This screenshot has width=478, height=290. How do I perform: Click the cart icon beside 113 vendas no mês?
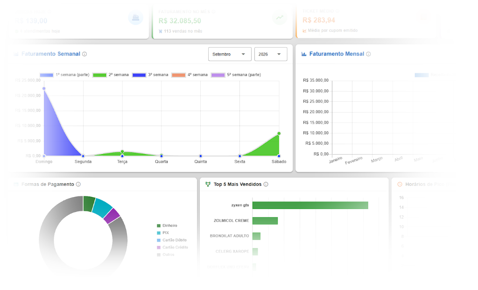click(161, 31)
